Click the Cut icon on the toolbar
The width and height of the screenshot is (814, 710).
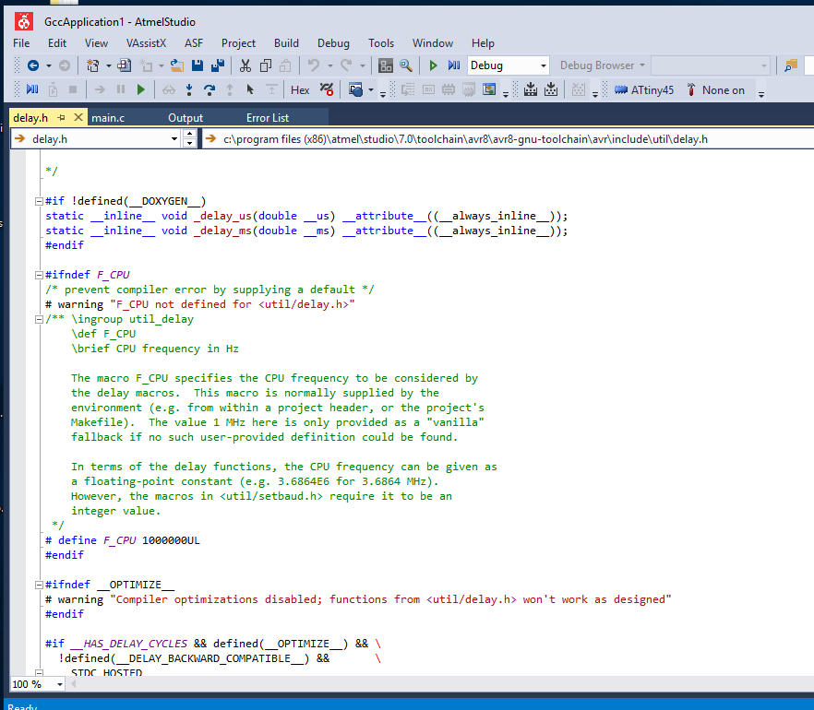245,65
